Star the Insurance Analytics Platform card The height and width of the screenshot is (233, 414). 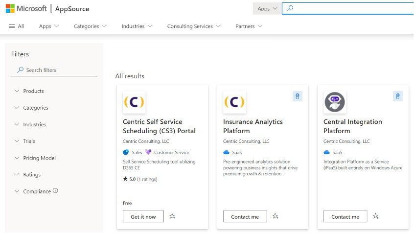[275, 216]
